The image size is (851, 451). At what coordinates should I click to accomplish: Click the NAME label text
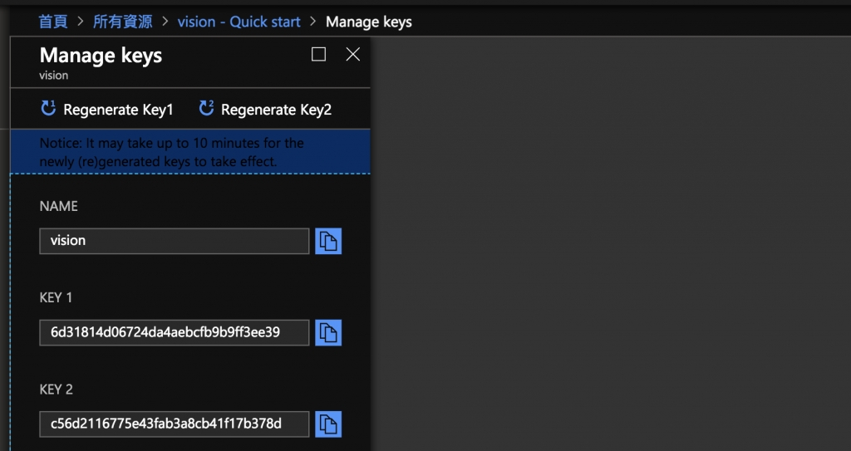pyautogui.click(x=58, y=206)
